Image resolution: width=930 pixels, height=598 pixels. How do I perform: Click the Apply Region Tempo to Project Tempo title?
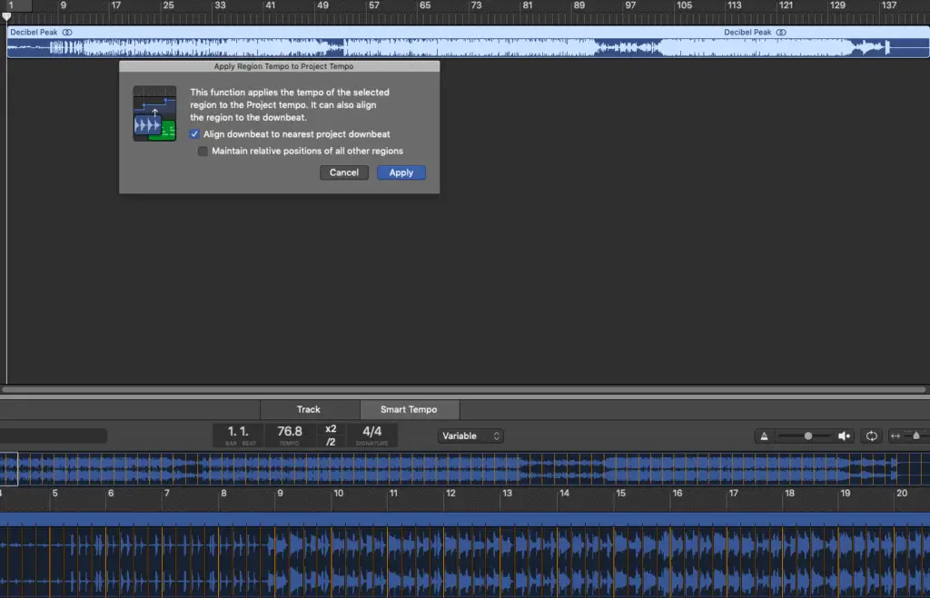283,66
